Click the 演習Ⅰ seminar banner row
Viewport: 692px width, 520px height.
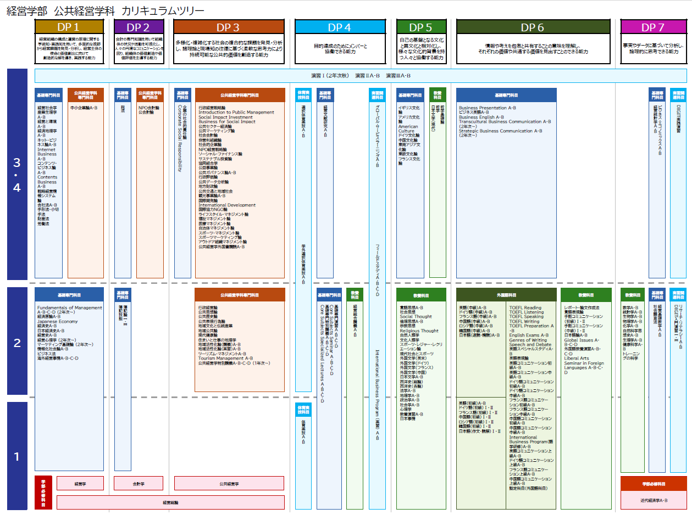pyautogui.click(x=361, y=76)
